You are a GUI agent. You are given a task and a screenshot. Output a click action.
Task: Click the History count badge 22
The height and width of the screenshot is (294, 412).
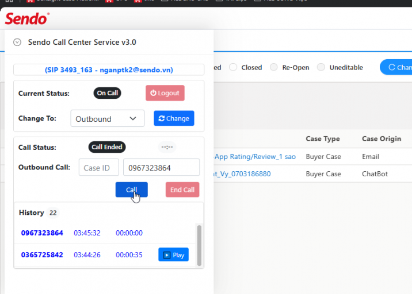coord(53,212)
